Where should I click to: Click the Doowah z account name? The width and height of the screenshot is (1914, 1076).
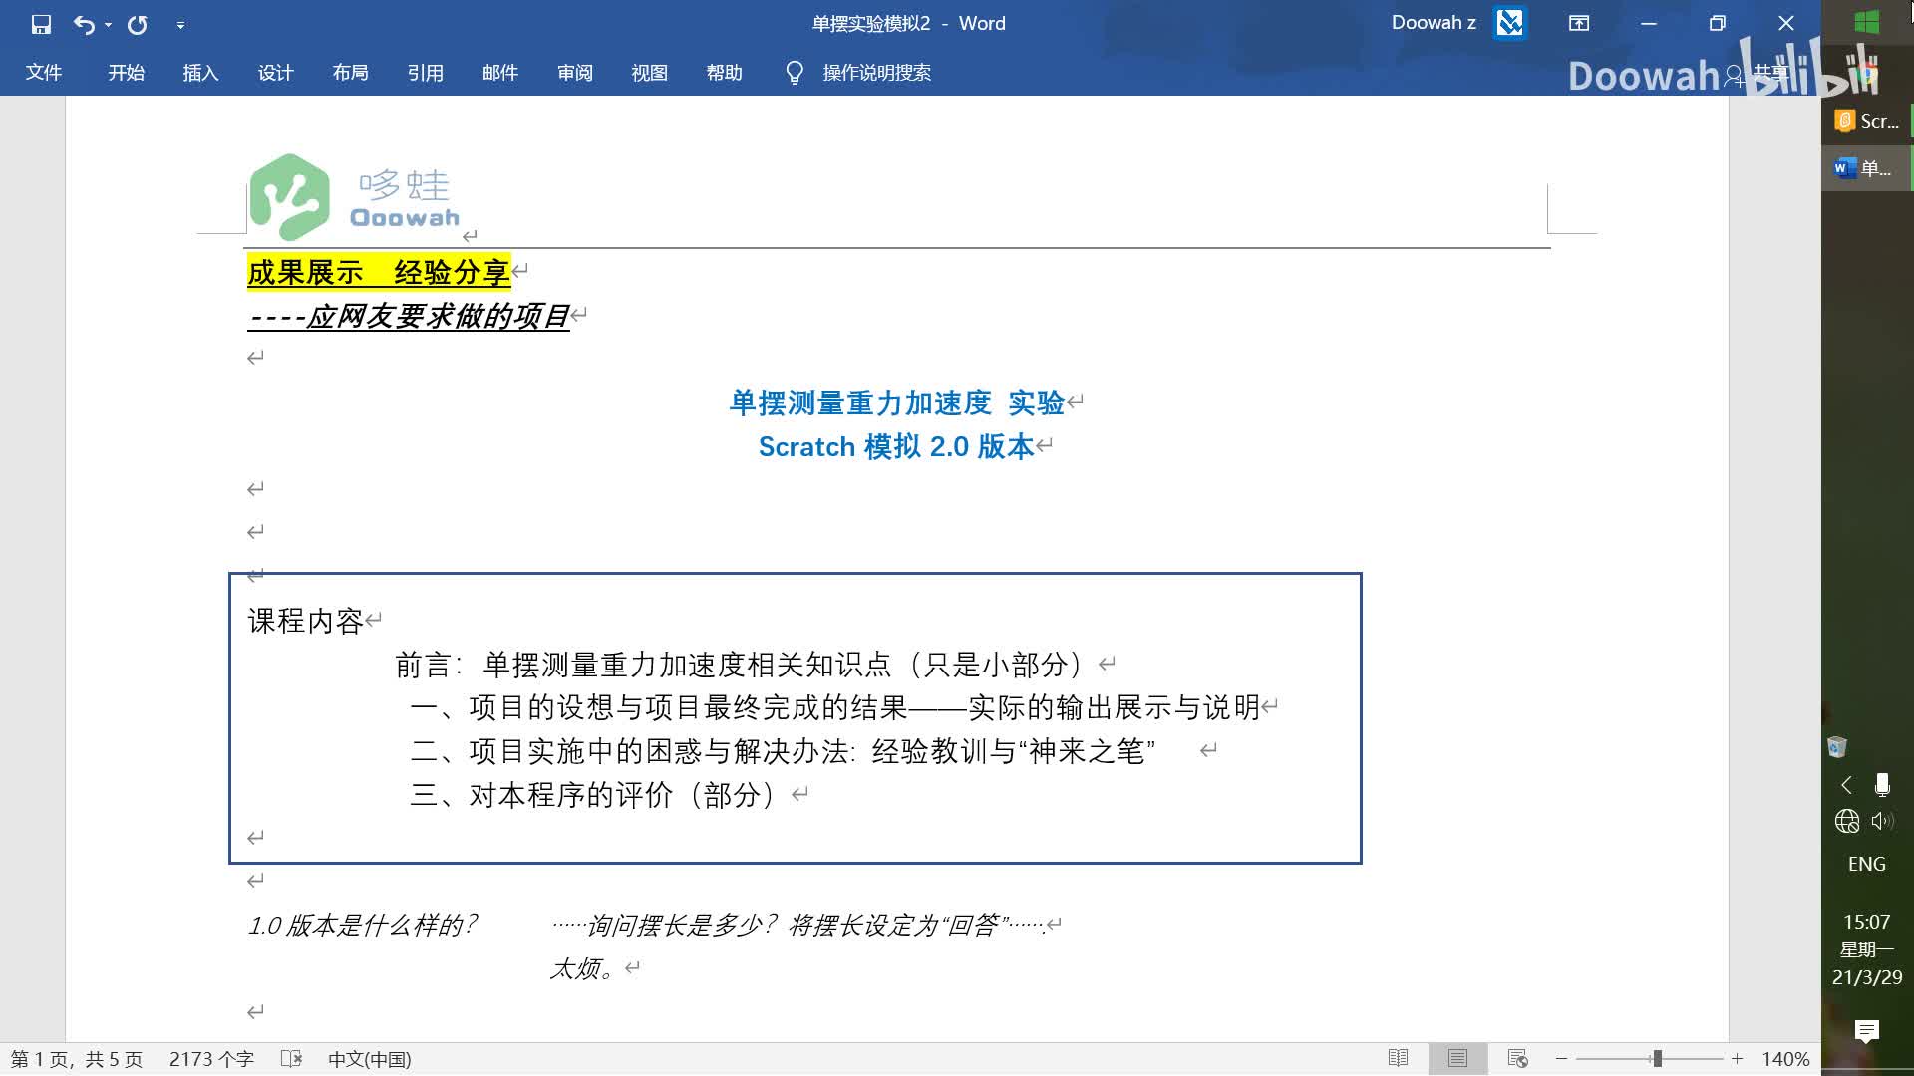1434,23
